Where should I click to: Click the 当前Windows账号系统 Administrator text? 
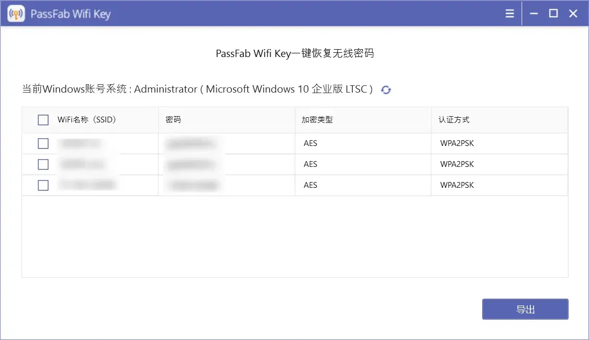197,89
